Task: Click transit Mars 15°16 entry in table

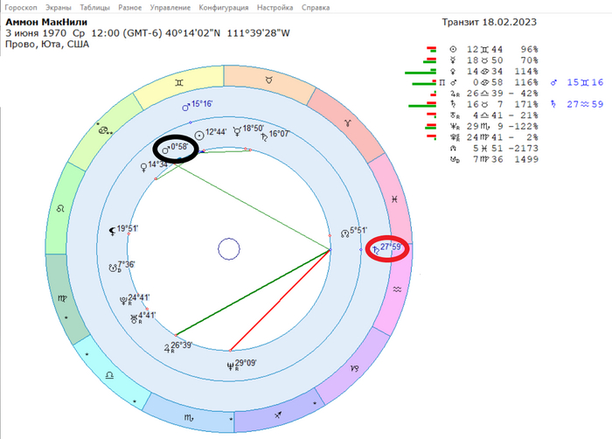Action: tap(577, 82)
